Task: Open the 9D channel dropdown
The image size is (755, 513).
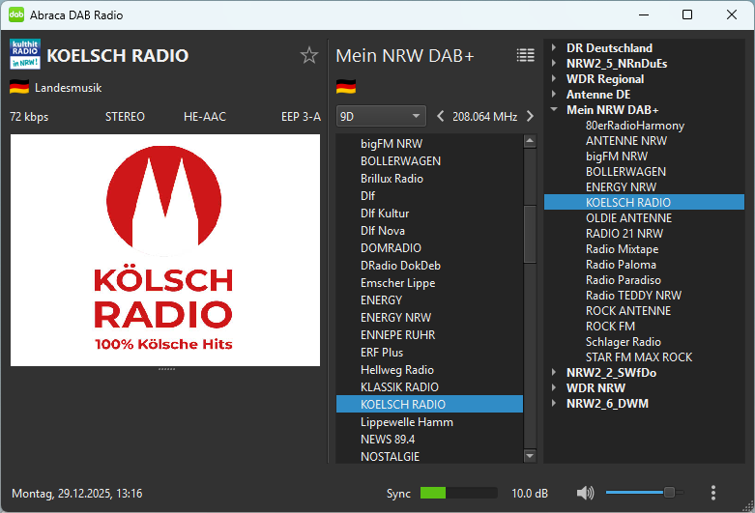Action: pos(381,116)
